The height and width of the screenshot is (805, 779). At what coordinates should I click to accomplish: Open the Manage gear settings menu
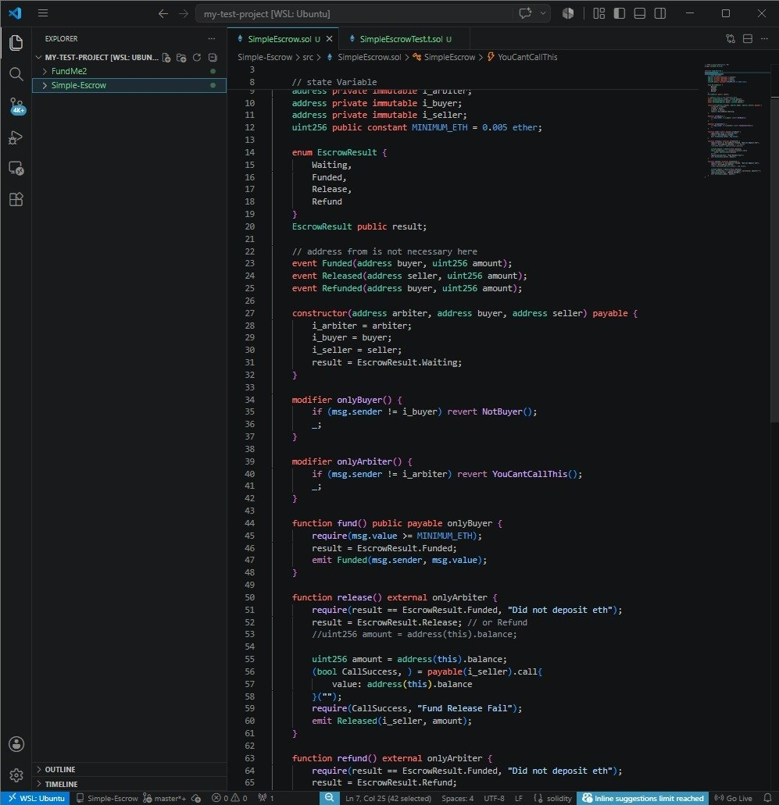click(16, 775)
